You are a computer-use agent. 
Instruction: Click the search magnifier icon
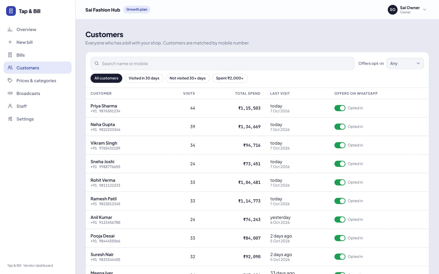97,63
